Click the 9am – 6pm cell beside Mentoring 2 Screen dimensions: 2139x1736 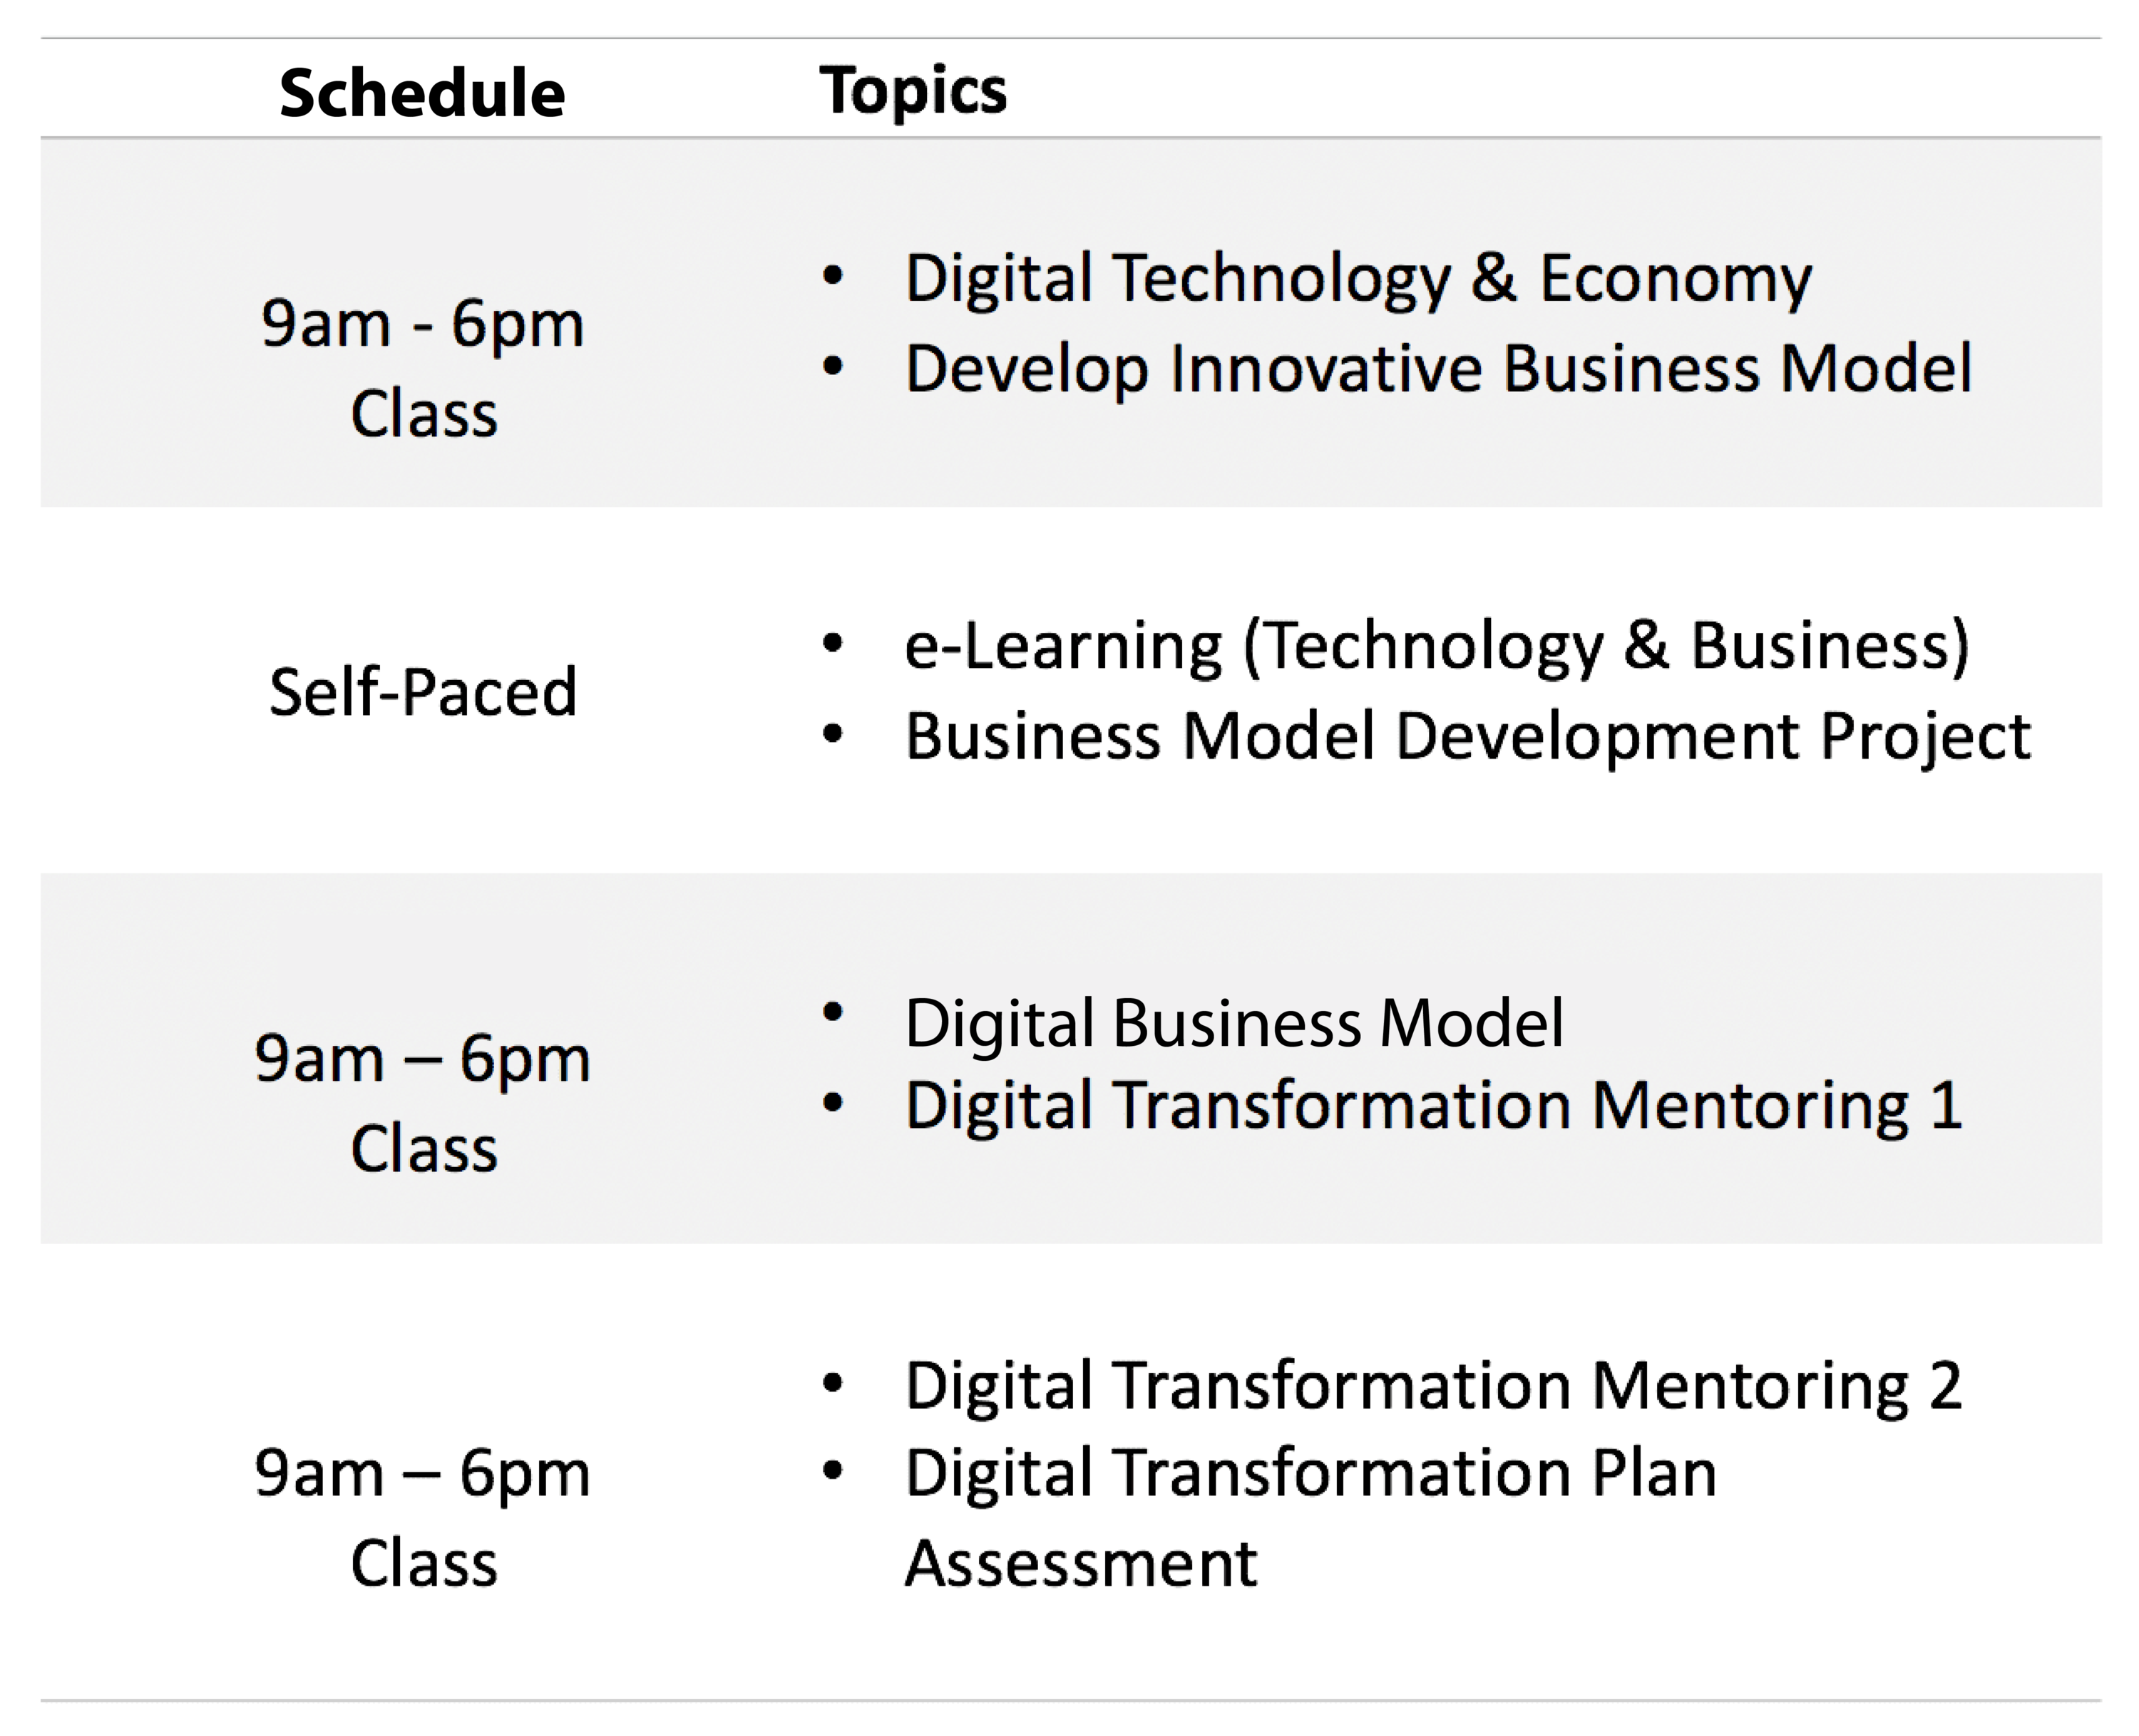423,1517
